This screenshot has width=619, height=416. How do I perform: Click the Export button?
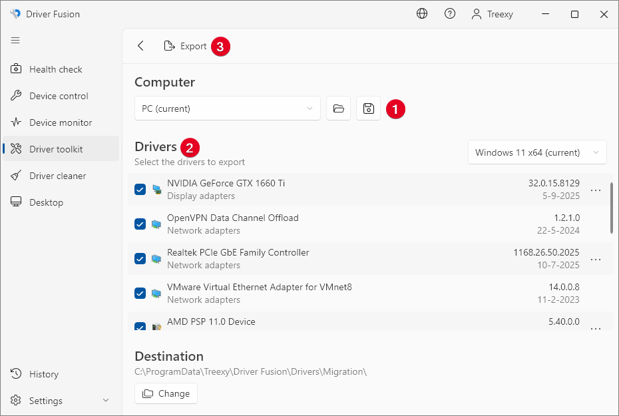click(x=185, y=46)
